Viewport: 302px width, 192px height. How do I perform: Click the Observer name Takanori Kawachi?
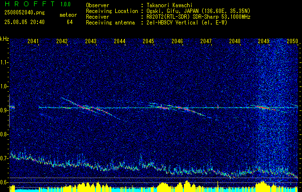(x=169, y=5)
